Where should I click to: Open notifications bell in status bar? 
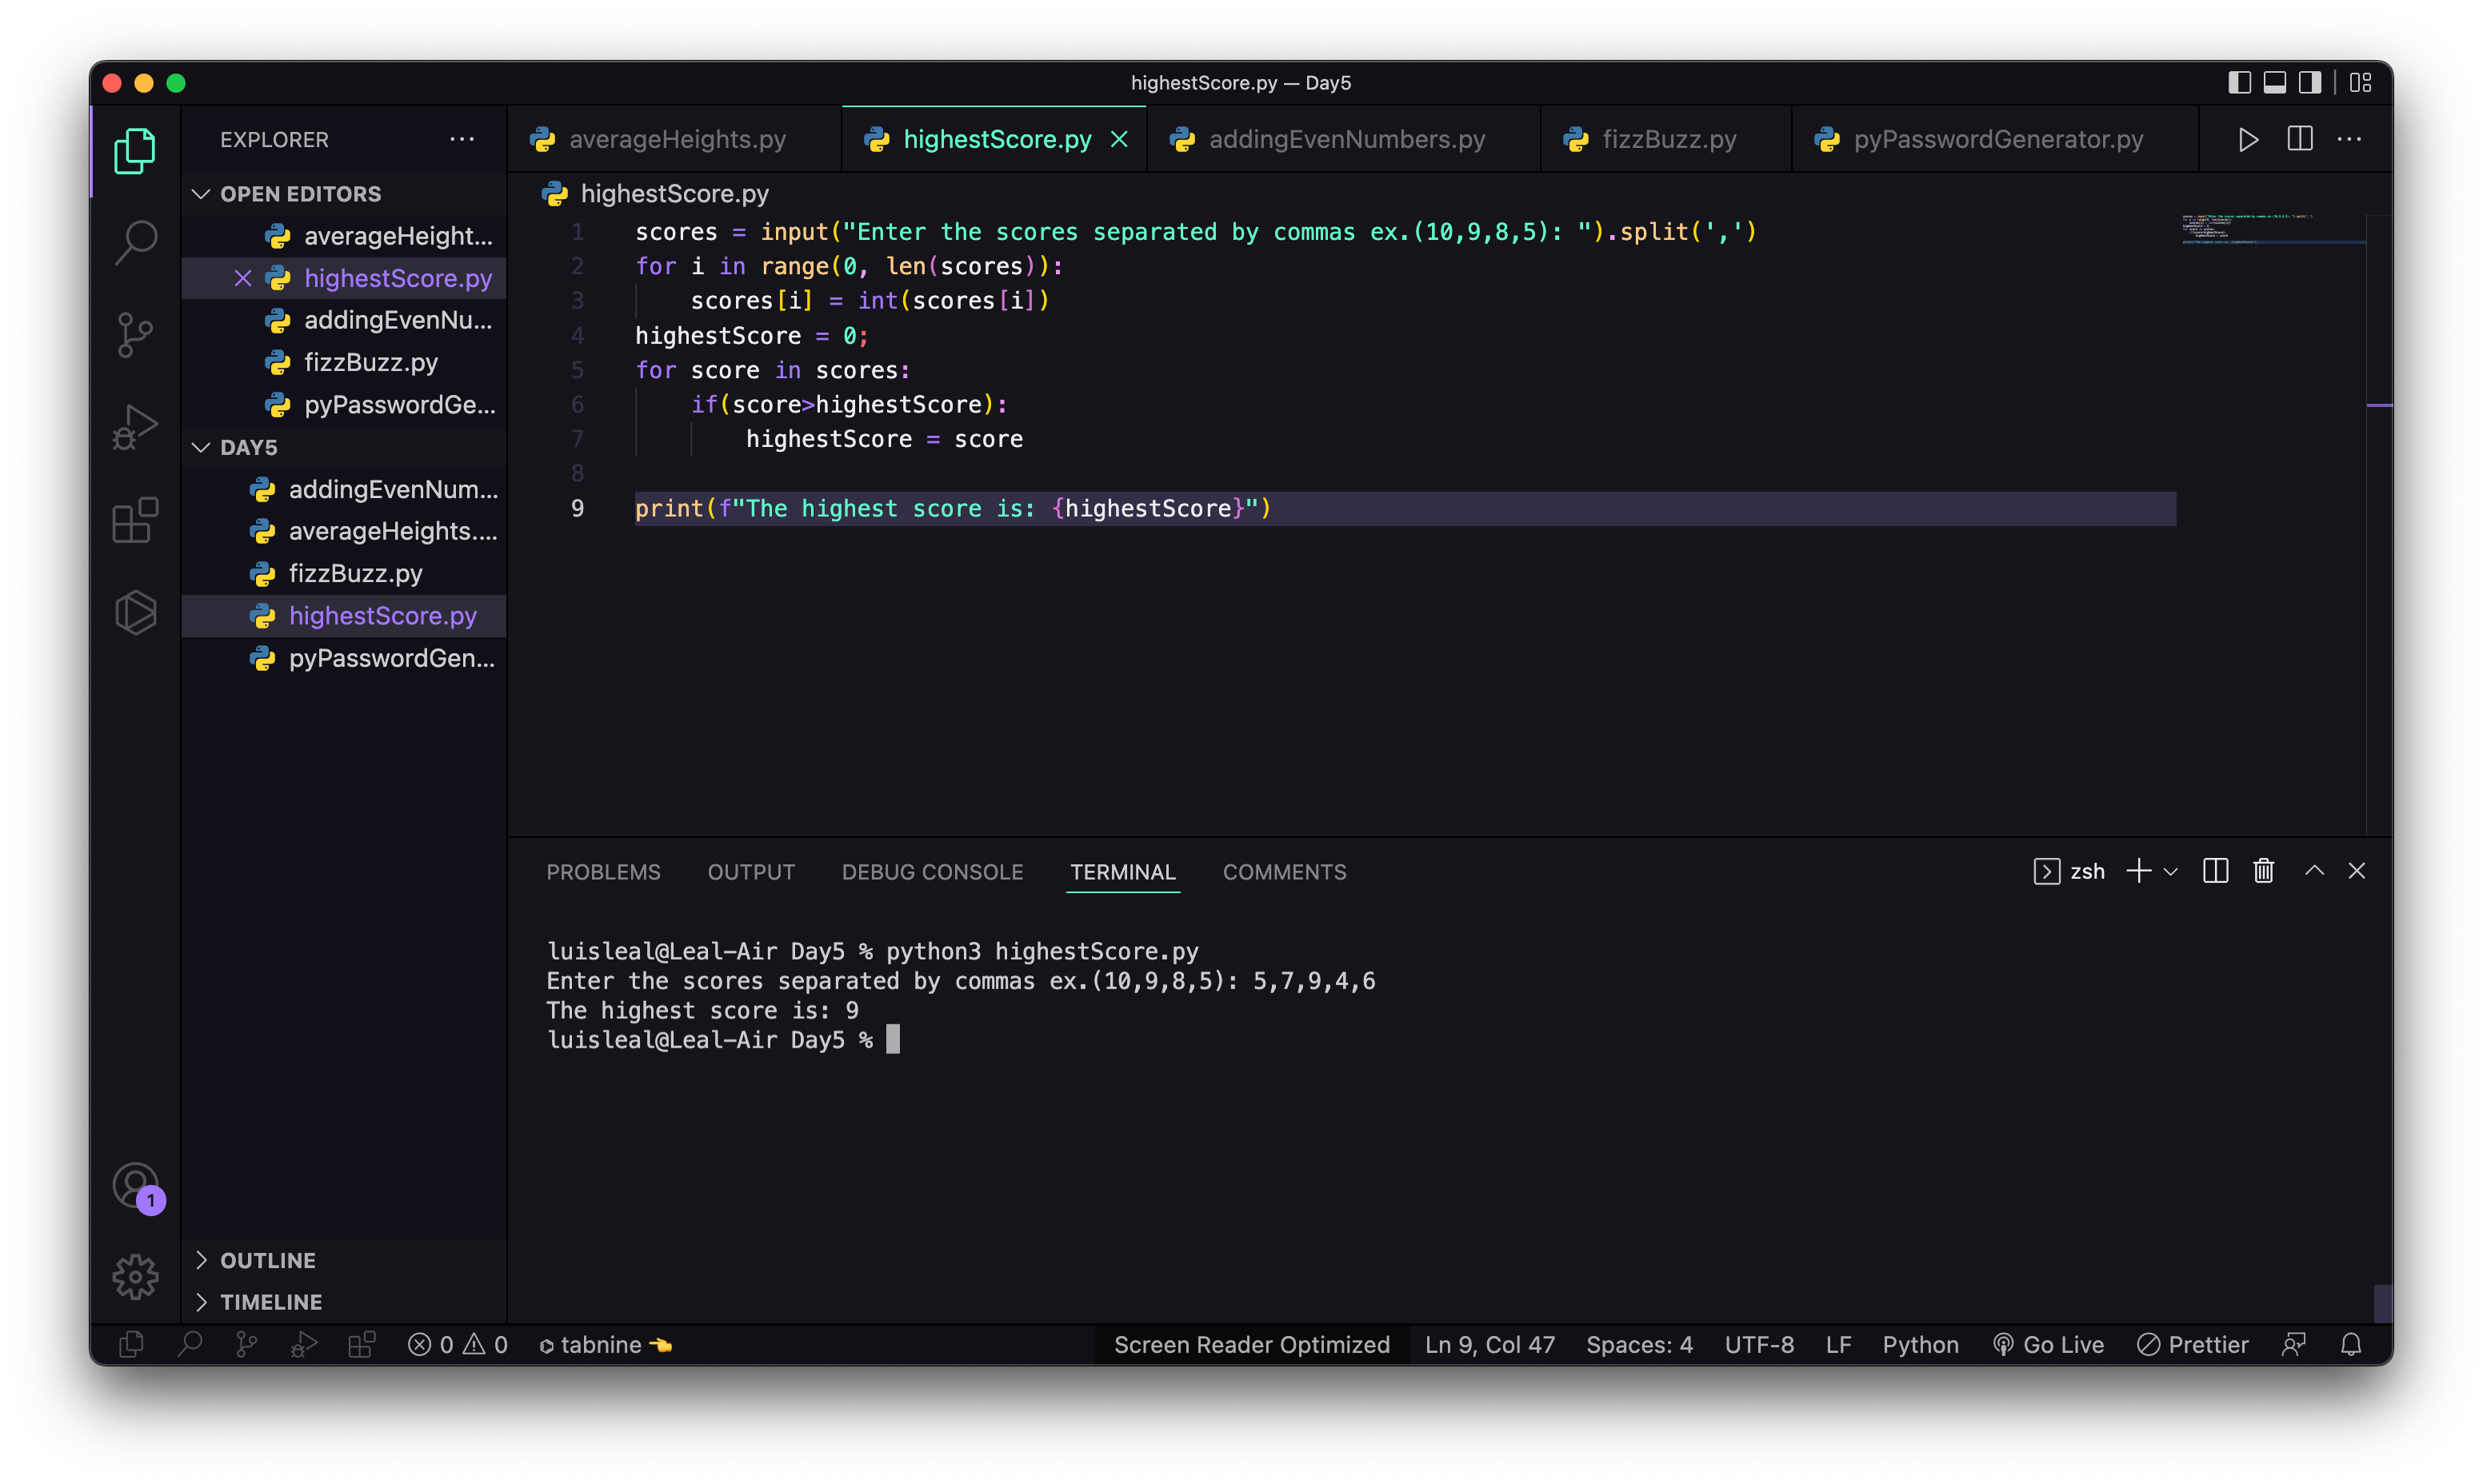(x=2351, y=1345)
